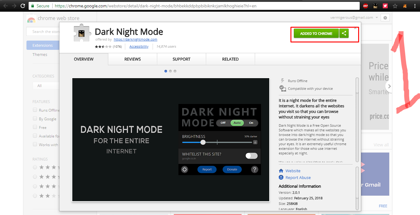Check the 'Available for' filter checkbox
Image resolution: width=420 pixels, height=215 pixels.
[35, 136]
